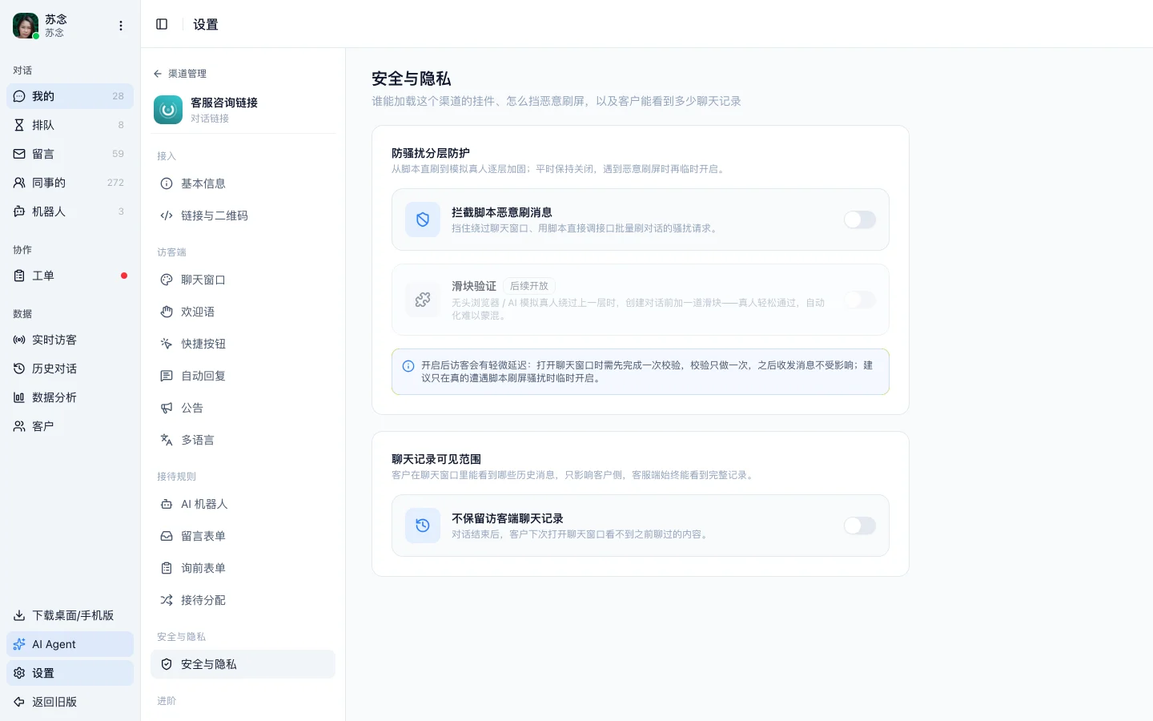Click the shield icon in 拦截脚本恶意刷消息 card
The image size is (1153, 721).
point(423,220)
